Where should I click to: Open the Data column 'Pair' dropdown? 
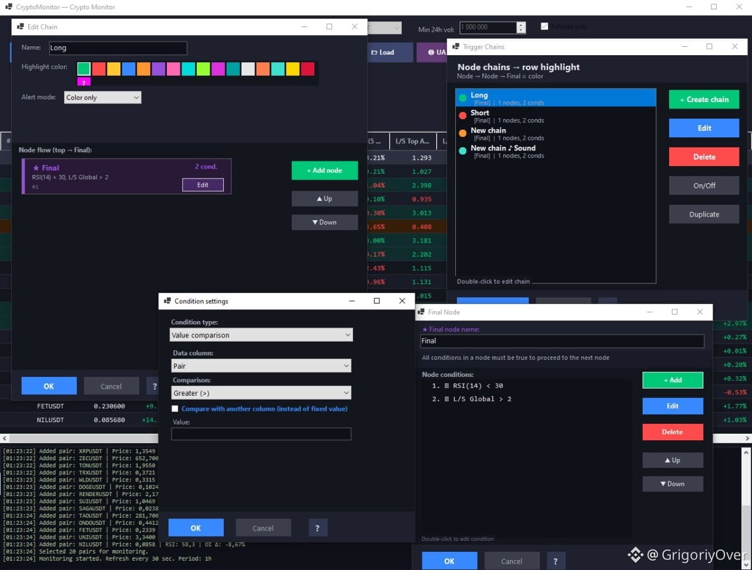pos(261,366)
